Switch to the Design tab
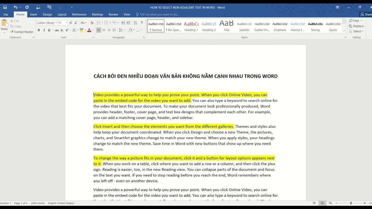This screenshot has width=372, height=209. click(47, 15)
